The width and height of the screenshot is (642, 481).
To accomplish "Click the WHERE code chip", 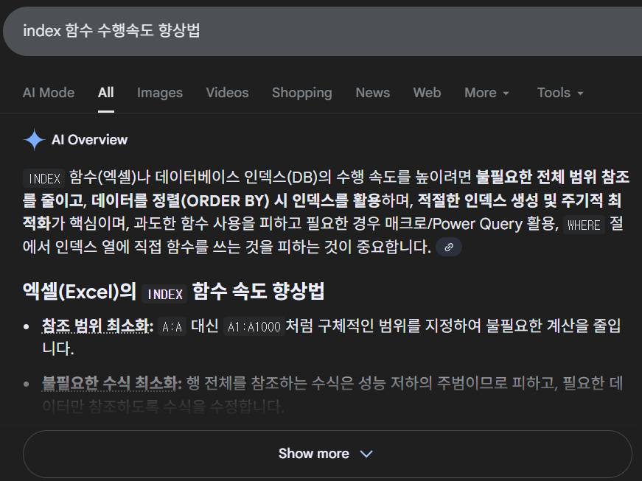I will 584,225.
